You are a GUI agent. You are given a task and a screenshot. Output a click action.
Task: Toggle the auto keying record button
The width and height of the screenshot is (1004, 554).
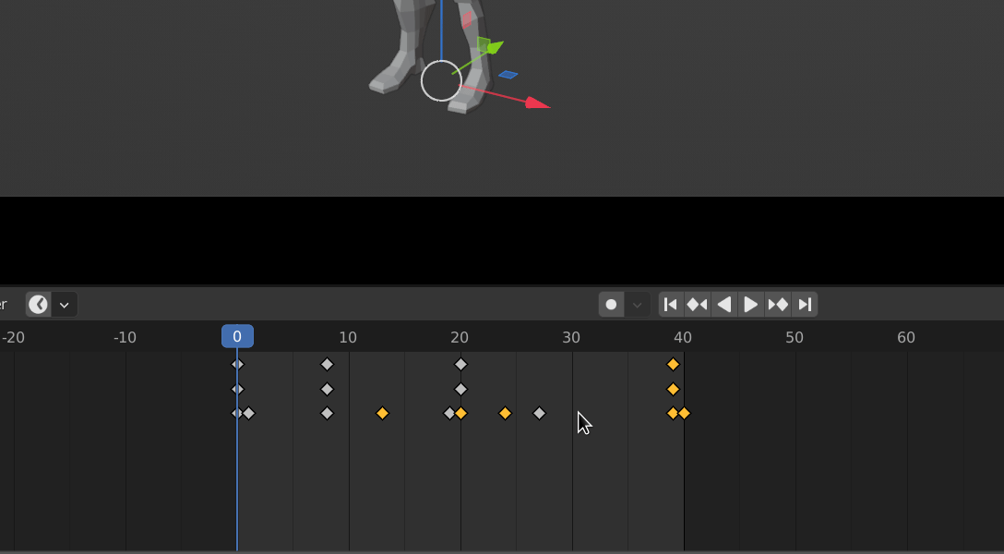coord(611,304)
